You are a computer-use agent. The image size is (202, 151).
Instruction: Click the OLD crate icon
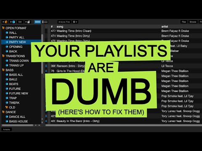point(7,107)
